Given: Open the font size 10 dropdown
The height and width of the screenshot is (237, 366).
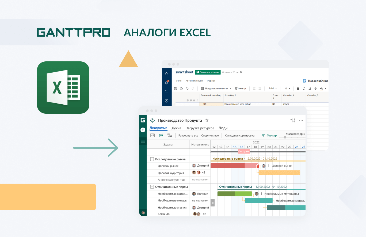Looking at the screenshot, I should pos(287,88).
